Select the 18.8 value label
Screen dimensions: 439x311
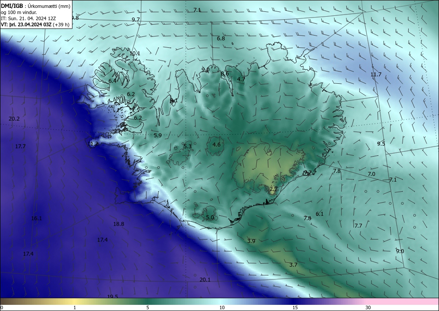click(x=119, y=224)
